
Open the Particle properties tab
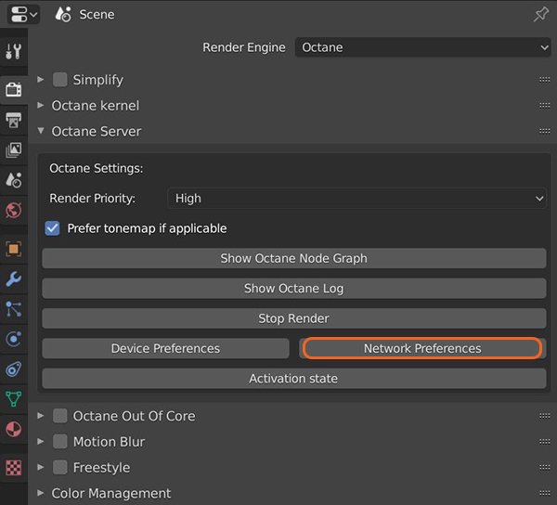pyautogui.click(x=14, y=309)
